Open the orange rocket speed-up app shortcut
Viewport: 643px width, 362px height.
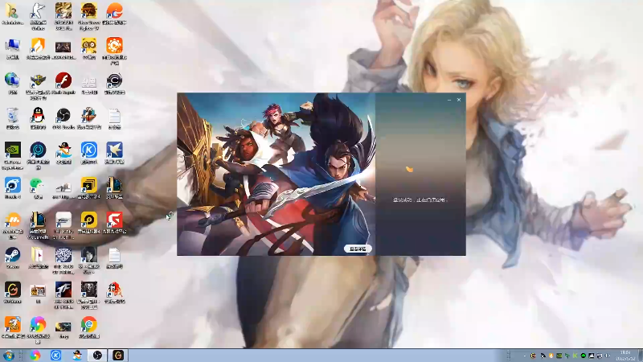tap(12, 325)
